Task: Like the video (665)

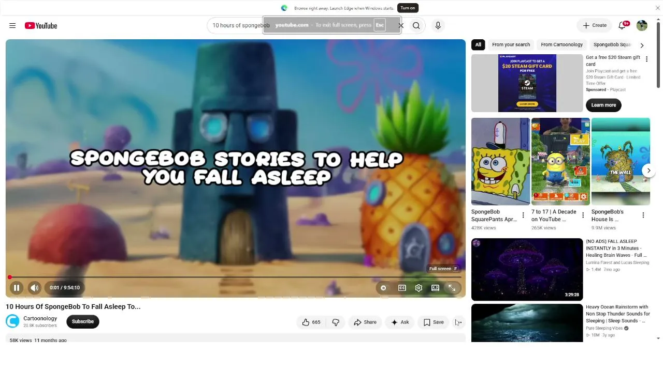Action: tap(311, 322)
